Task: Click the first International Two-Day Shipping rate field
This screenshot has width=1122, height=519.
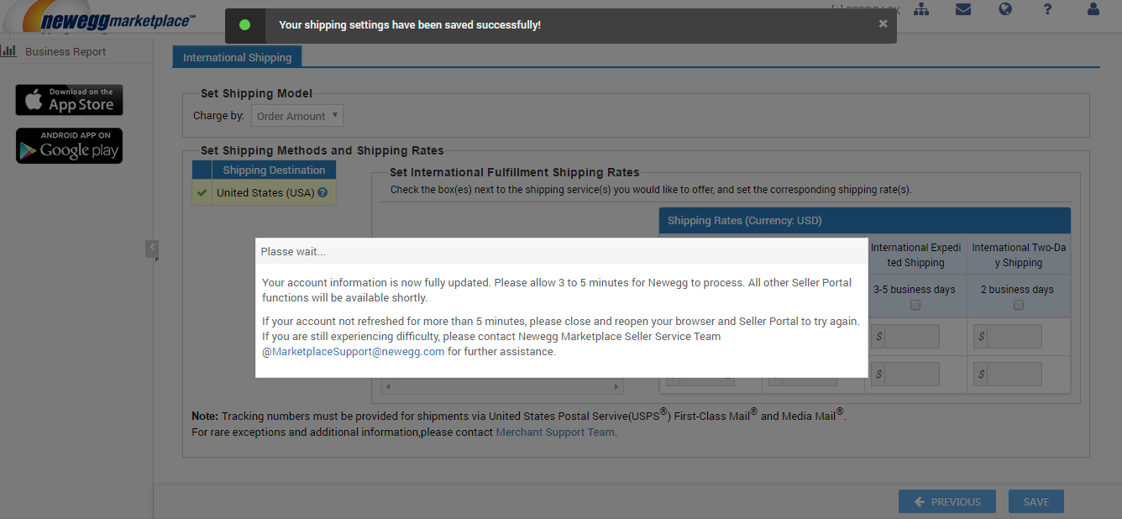Action: (x=1015, y=337)
